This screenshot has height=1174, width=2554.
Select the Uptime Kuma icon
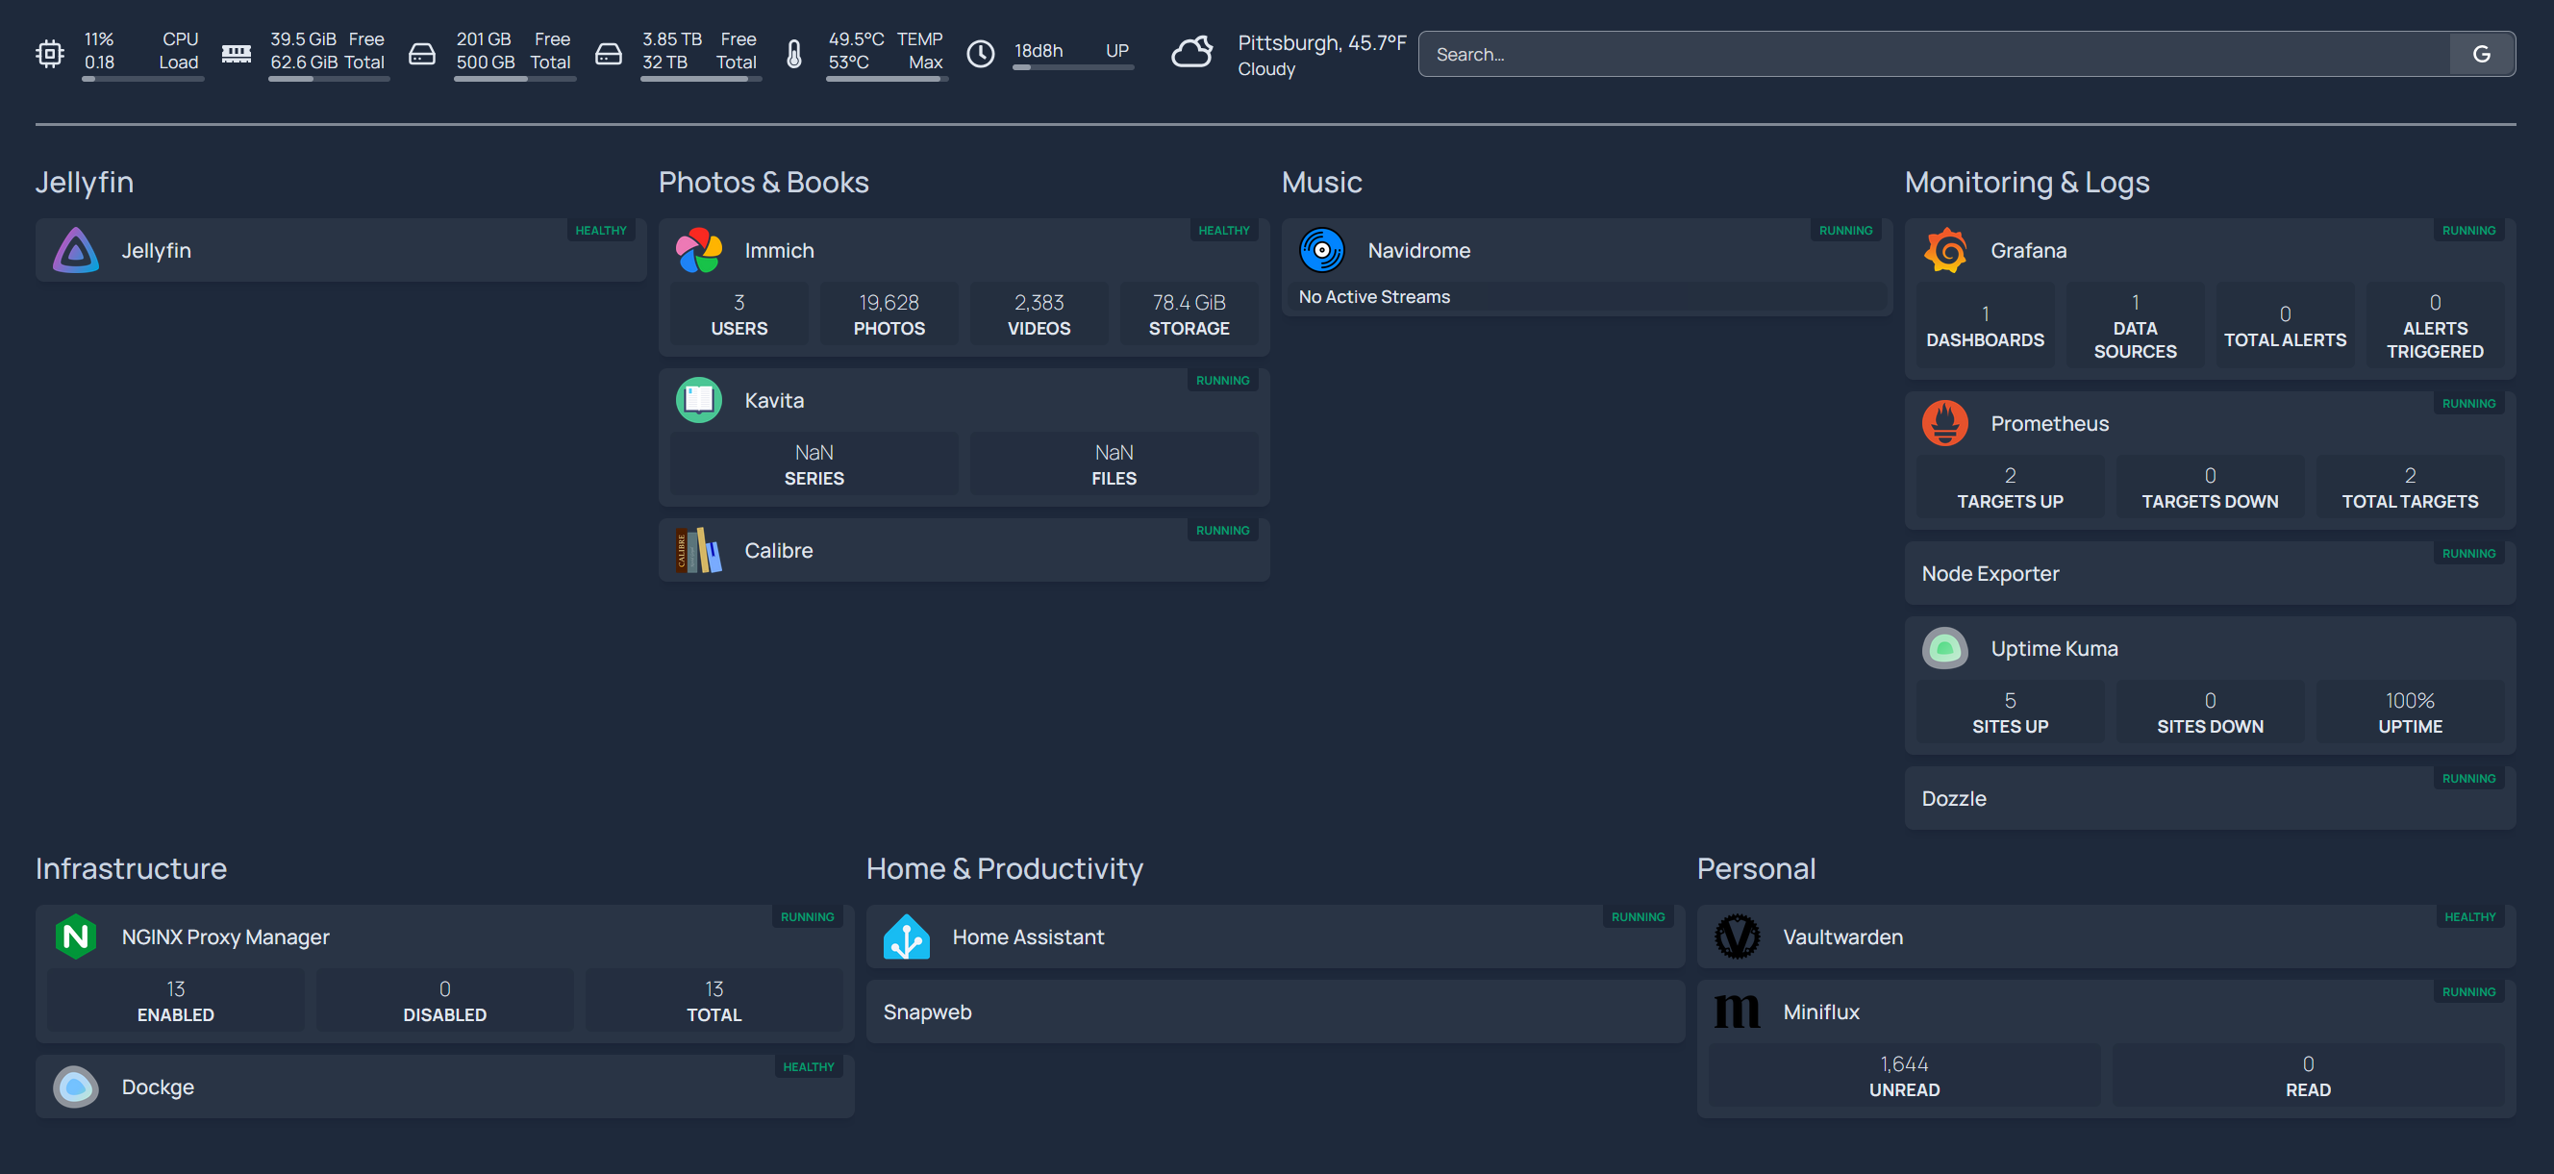point(1945,648)
